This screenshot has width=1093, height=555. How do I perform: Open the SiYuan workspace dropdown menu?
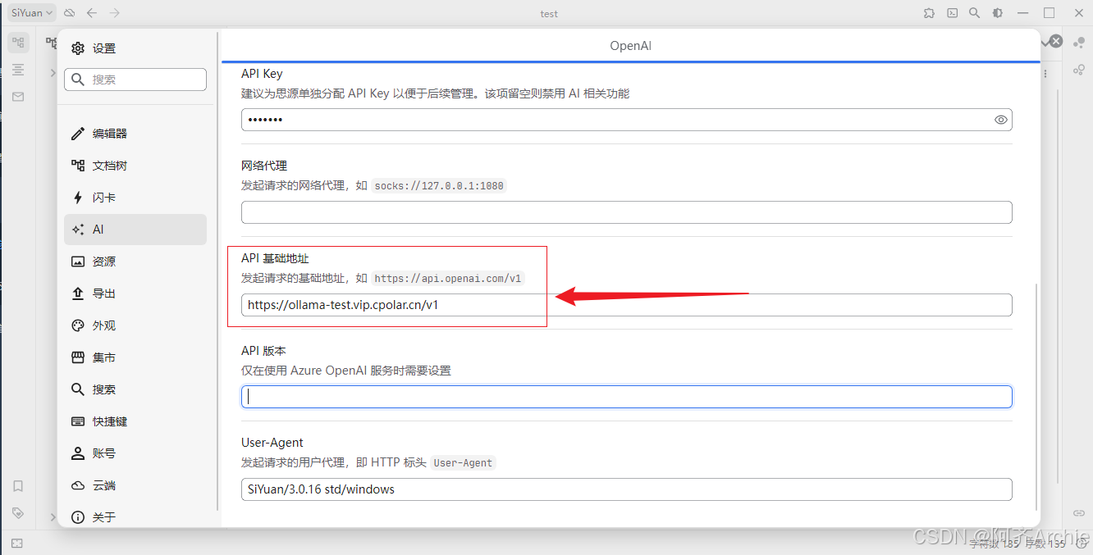coord(32,12)
